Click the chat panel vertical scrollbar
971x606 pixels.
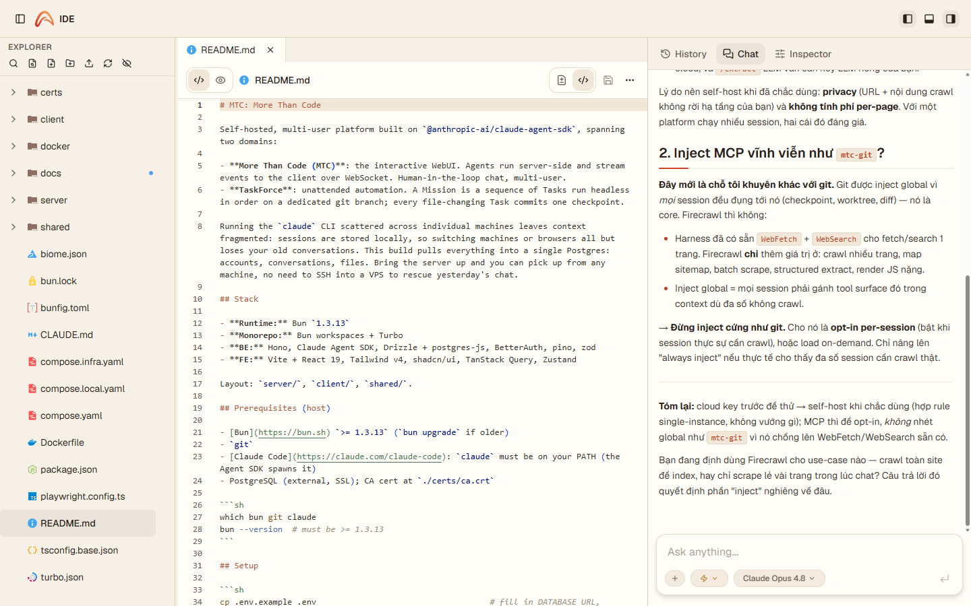click(968, 401)
